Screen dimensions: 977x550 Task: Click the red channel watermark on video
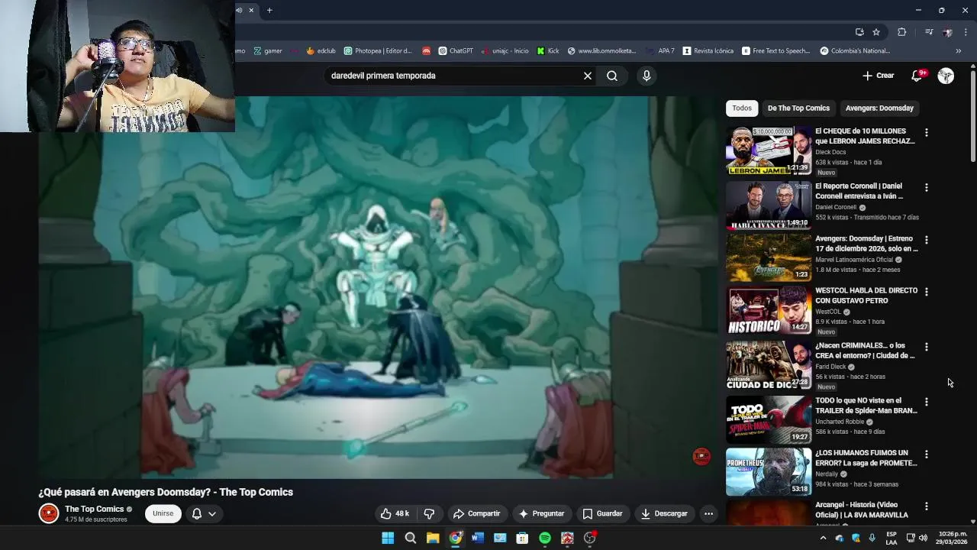point(701,456)
